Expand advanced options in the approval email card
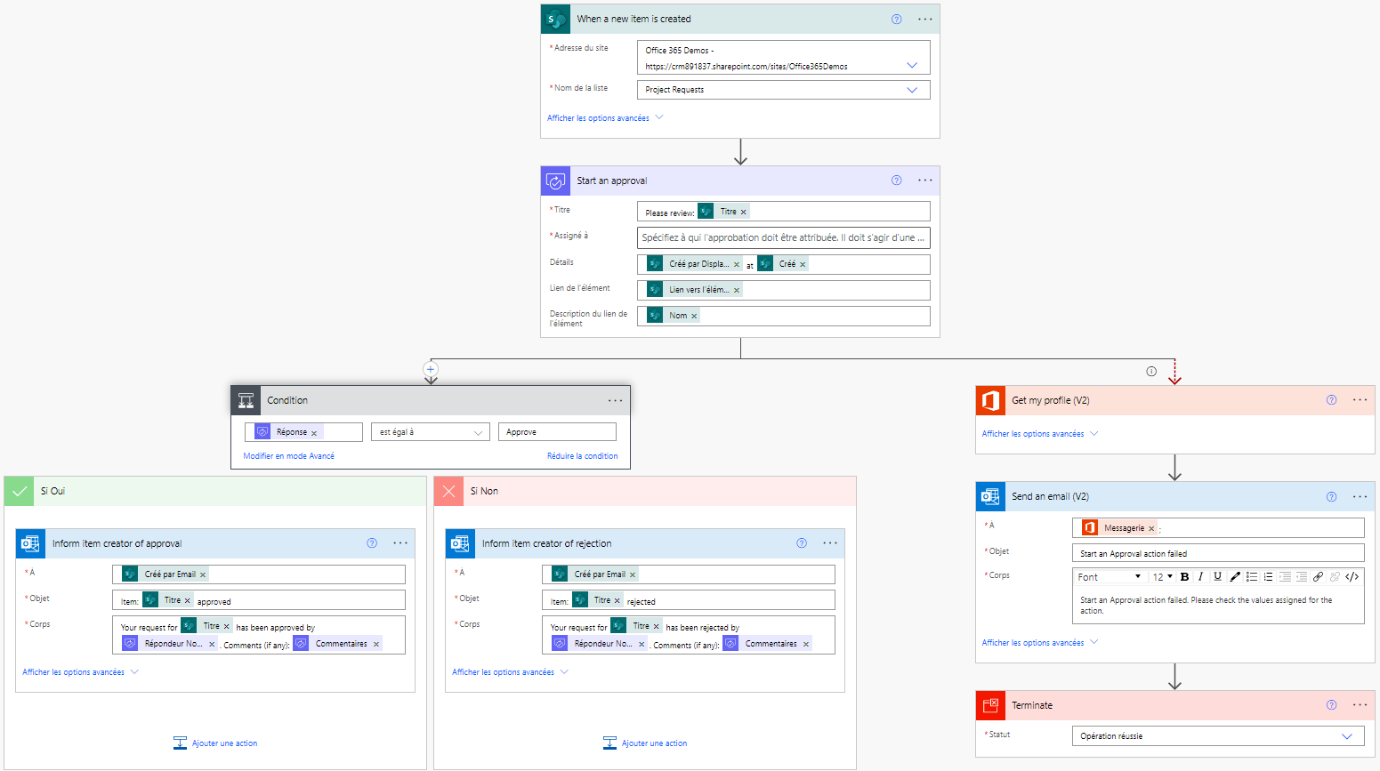 [80, 672]
